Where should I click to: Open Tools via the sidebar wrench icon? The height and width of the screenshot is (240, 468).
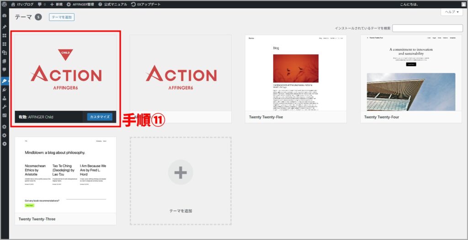pyautogui.click(x=5, y=106)
